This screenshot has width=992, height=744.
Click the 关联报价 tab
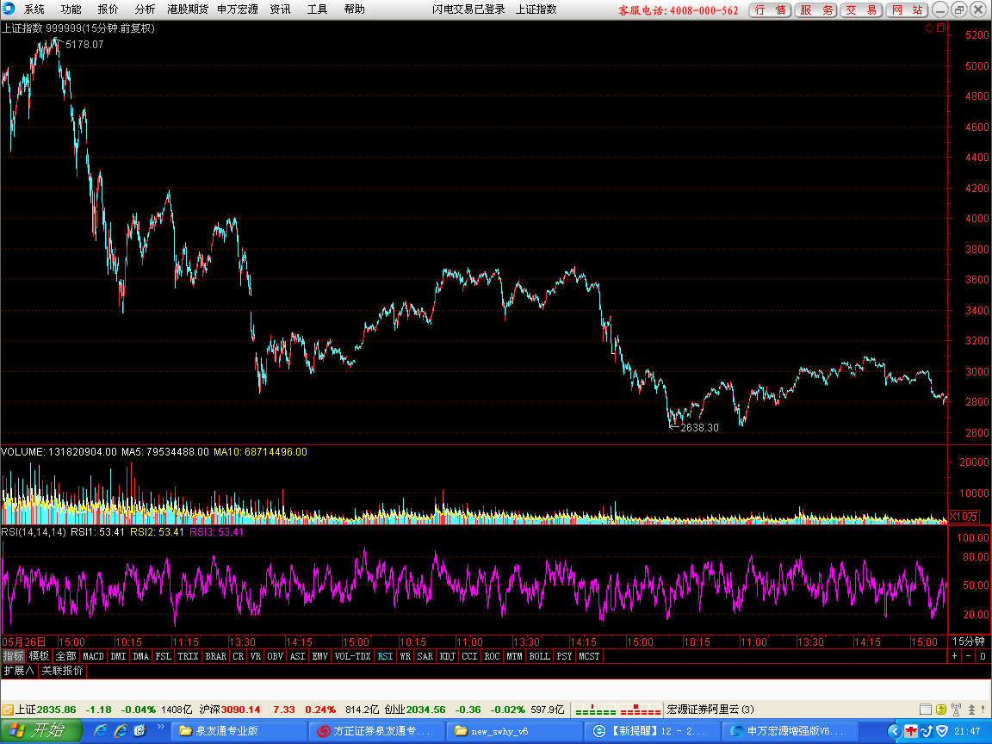pos(62,670)
